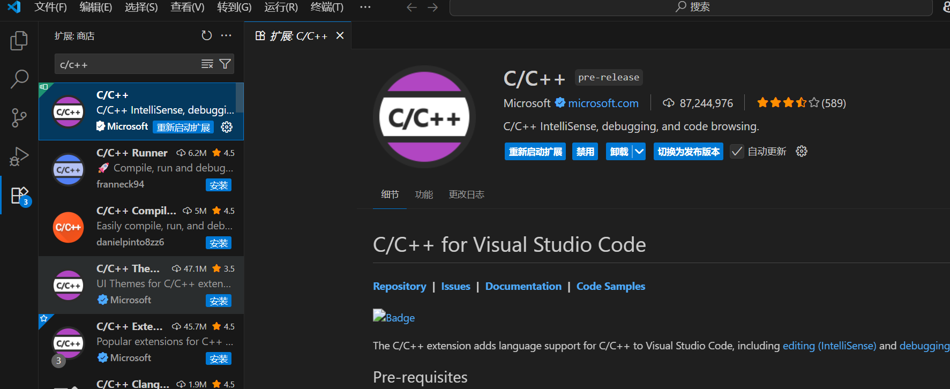Click 重新启动扩展 on detail page
This screenshot has height=389, width=950.
click(535, 152)
